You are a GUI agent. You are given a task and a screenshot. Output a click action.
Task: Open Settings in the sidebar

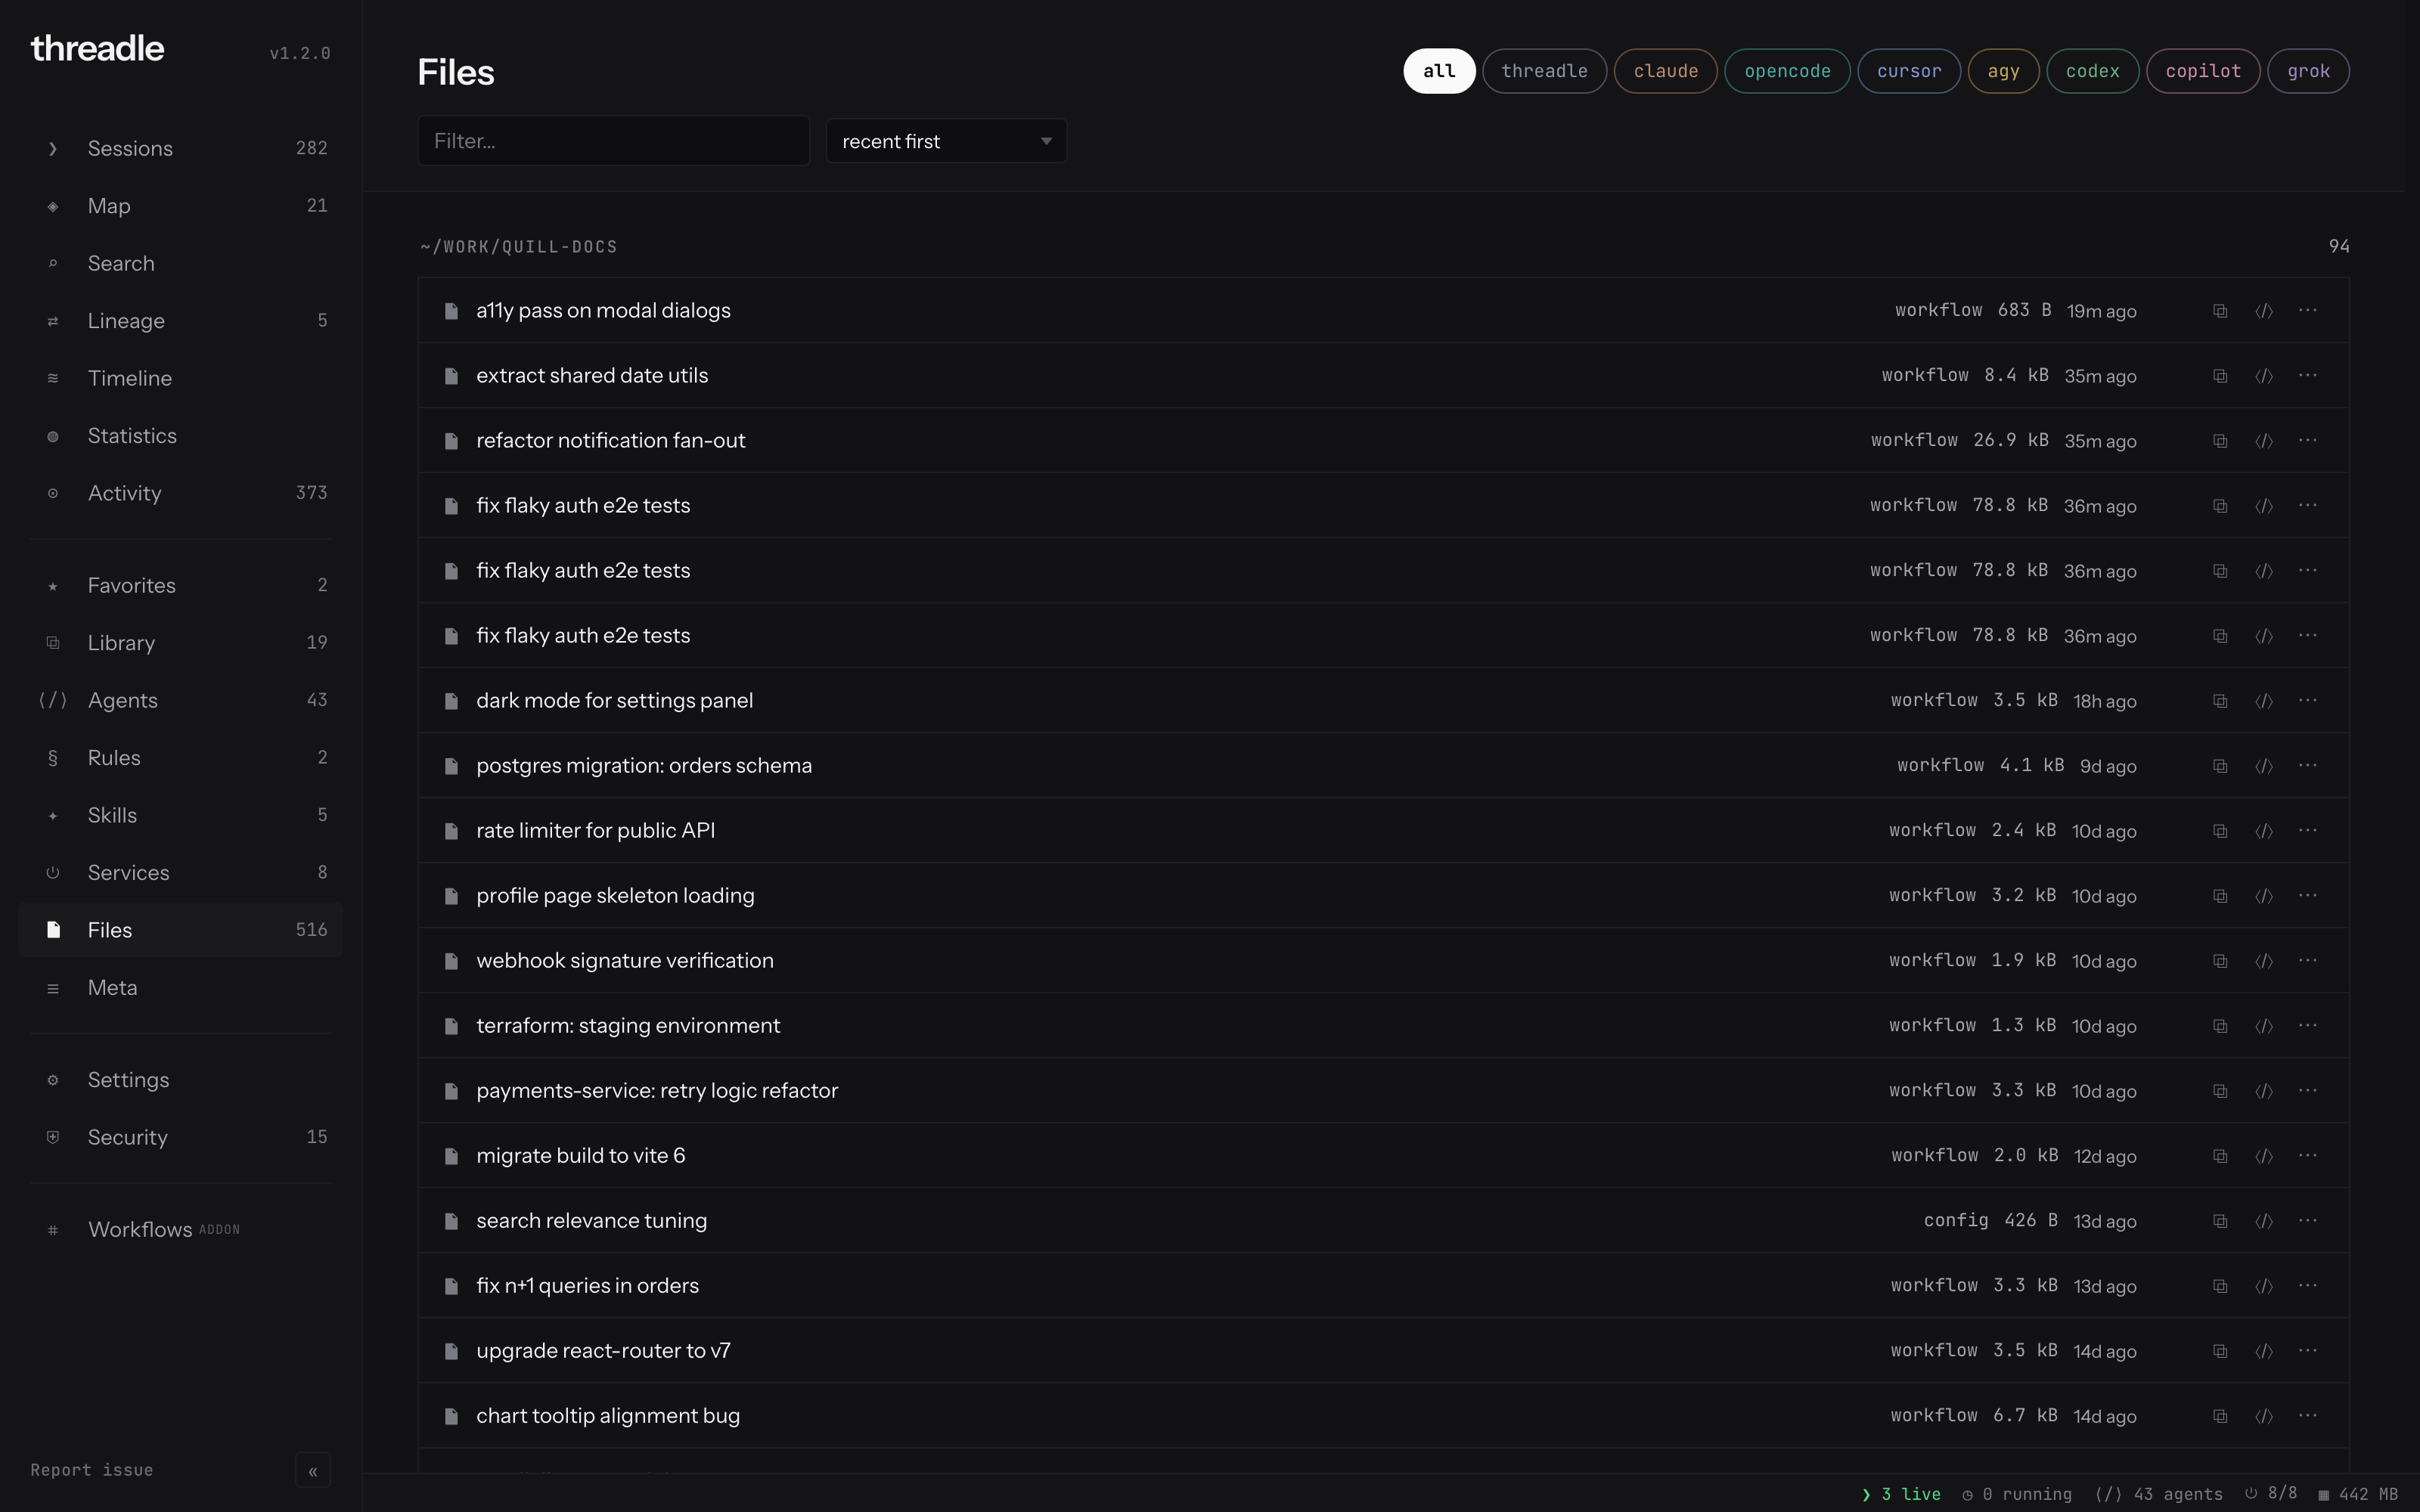click(x=180, y=1080)
